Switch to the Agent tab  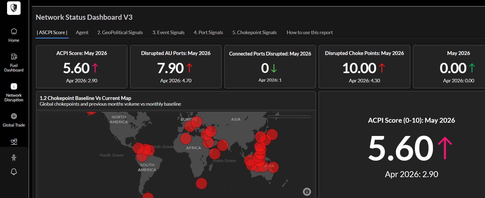tap(82, 33)
